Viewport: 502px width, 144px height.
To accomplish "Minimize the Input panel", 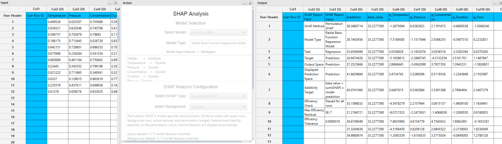I will [x=109, y=3].
